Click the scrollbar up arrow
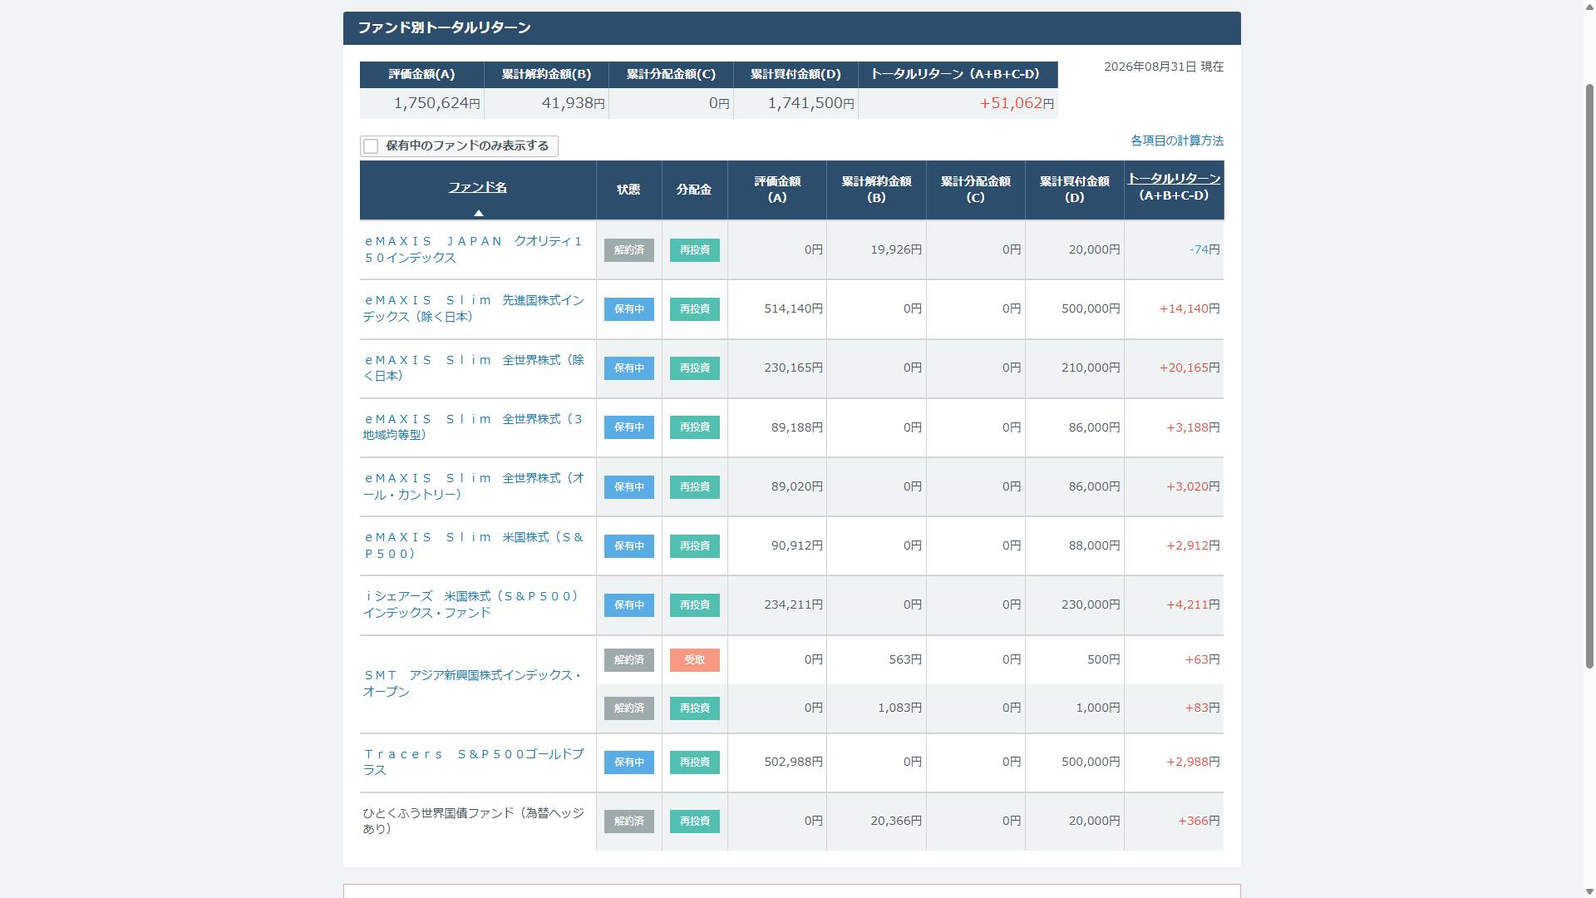 point(1589,7)
